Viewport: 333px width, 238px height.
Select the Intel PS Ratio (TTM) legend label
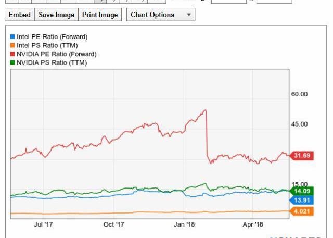(48, 46)
